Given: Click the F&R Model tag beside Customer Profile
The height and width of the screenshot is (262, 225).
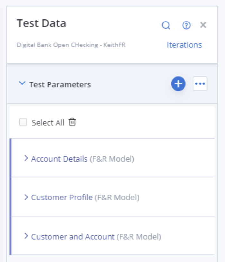Looking at the screenshot, I should click(x=117, y=197).
